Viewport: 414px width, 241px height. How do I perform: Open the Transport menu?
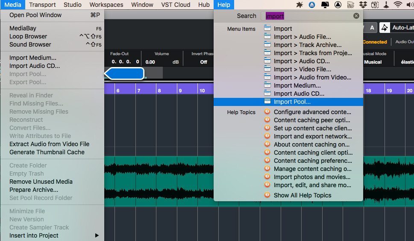click(42, 5)
